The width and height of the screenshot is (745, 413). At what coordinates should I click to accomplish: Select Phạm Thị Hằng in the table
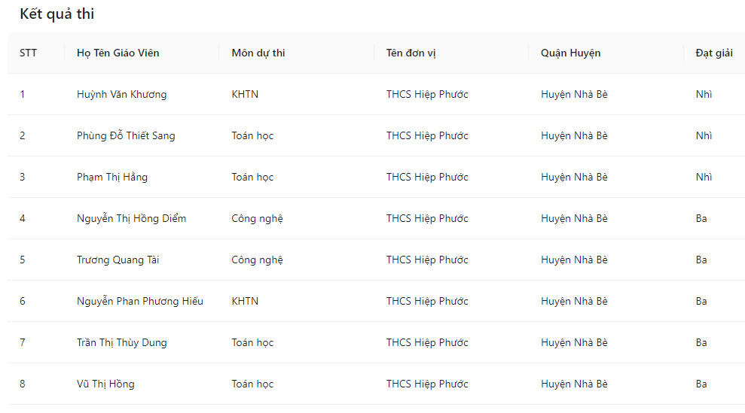112,177
